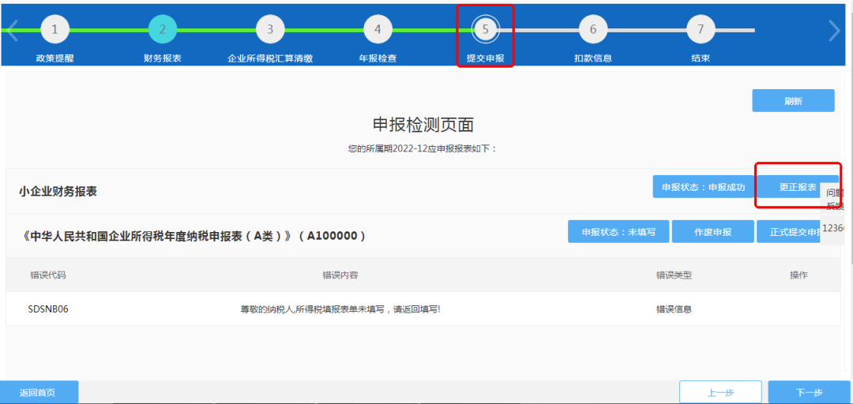Go back with 上一步 button
The height and width of the screenshot is (404, 853).
[x=720, y=392]
